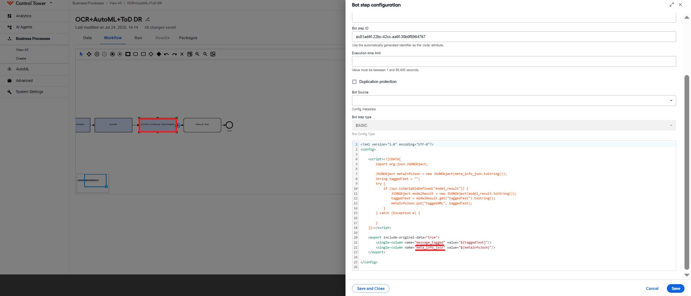
Task: Click scrollbar down arrow in configuration panel
Action: click(687, 275)
